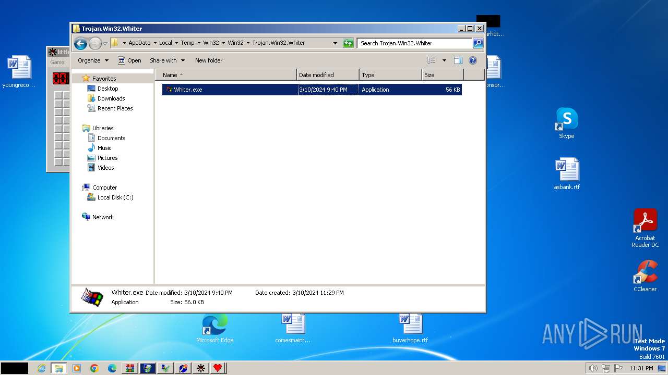Open the Share with menu
Screen dimensions: 668x375
pos(167,60)
